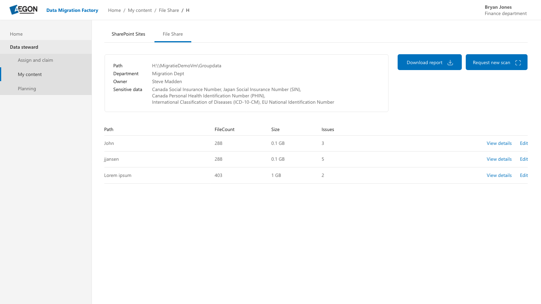This screenshot has width=541, height=304.
Task: Edit the Lorem ipsum row
Action: coord(524,175)
